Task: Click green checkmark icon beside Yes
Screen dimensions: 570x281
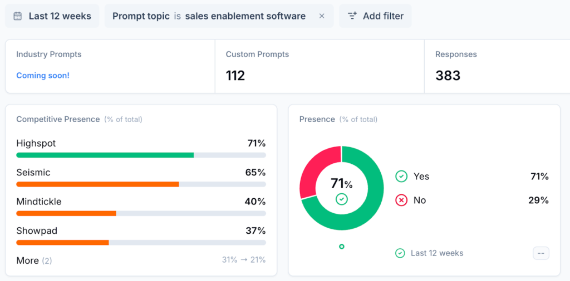Action: [401, 177]
